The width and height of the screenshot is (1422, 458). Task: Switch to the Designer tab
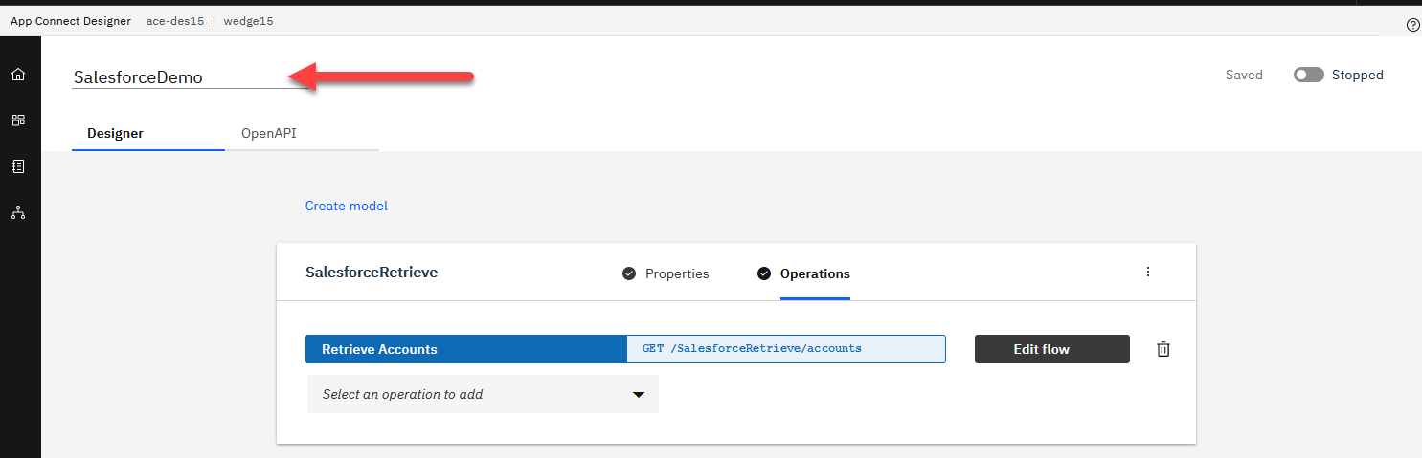(x=115, y=133)
